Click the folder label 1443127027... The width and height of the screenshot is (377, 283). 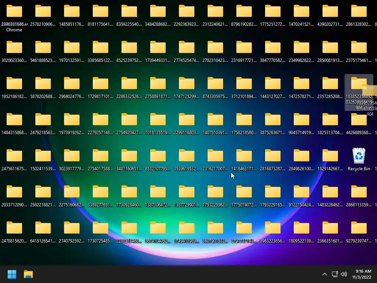pyautogui.click(x=273, y=97)
